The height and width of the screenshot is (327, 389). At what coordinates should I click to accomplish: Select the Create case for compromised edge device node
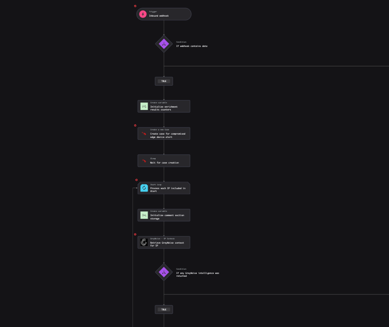164,134
